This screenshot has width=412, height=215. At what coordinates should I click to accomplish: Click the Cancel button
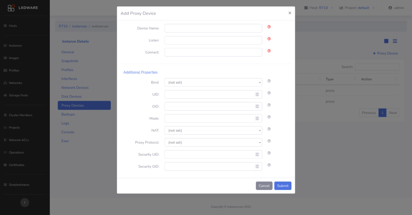click(264, 186)
